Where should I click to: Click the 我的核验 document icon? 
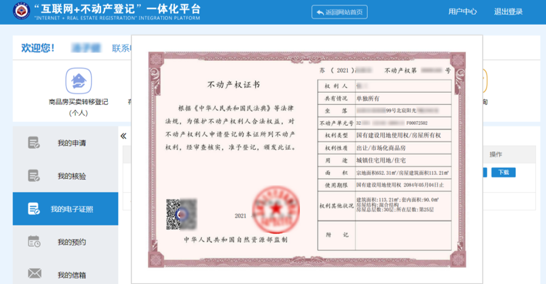34,175
